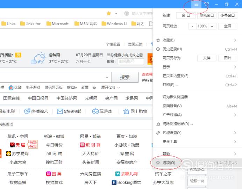Click the 搜索 search button
Image resolution: width=242 pixels, height=189 pixels.
[125, 77]
